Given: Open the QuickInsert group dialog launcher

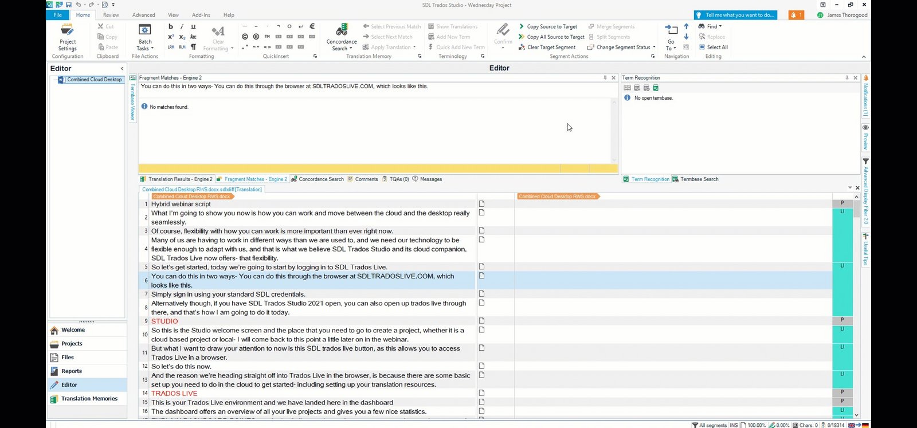Looking at the screenshot, I should click(315, 56).
